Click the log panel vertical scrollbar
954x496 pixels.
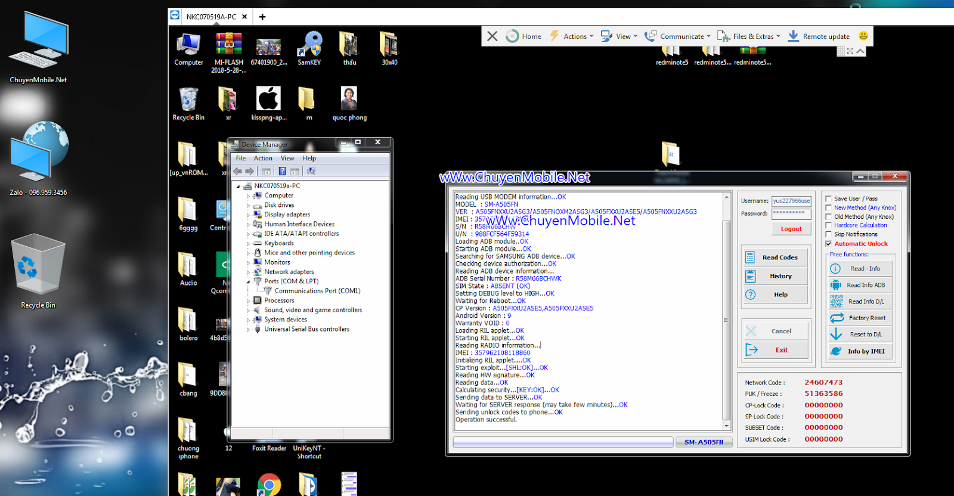[x=726, y=311]
